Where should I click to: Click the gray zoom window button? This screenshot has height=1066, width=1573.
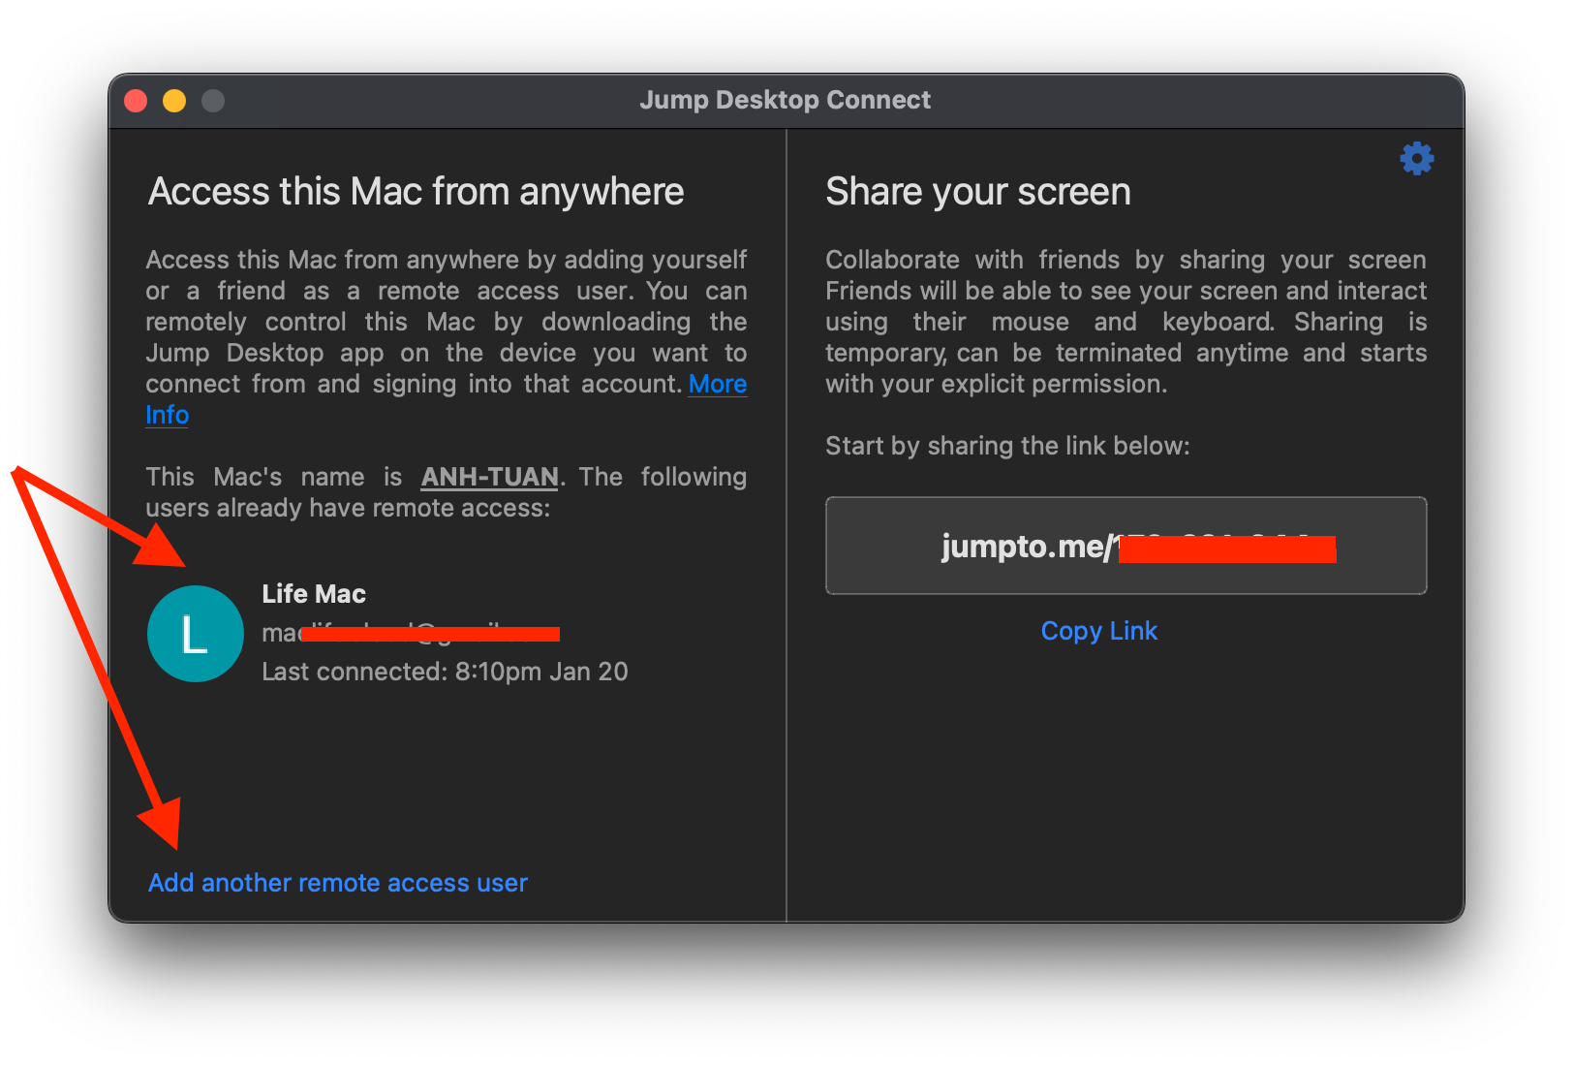click(x=212, y=100)
